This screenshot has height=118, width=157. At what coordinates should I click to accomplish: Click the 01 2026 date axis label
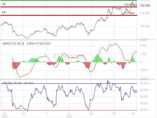coord(69,115)
